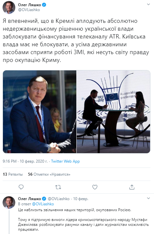View the 13 Ретвиты list
Viewport: 154px width, 234px height.
[13, 174]
